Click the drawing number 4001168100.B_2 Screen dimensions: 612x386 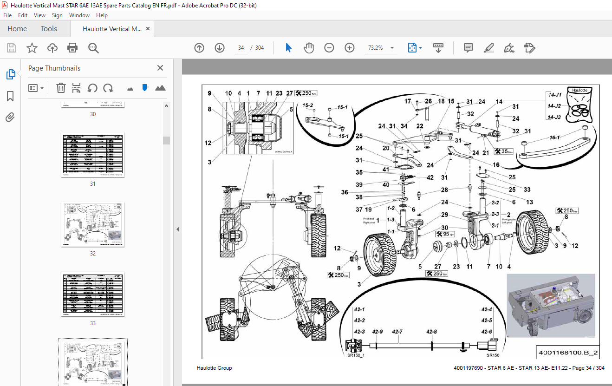pos(567,353)
